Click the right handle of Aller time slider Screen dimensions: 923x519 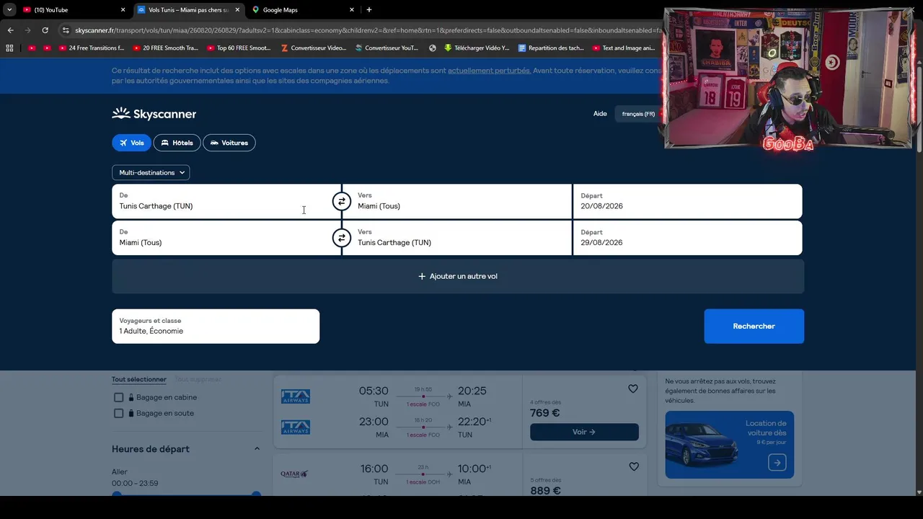[x=256, y=494]
